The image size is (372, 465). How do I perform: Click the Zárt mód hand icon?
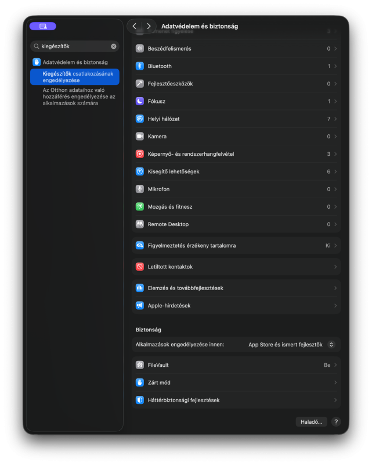tap(140, 382)
